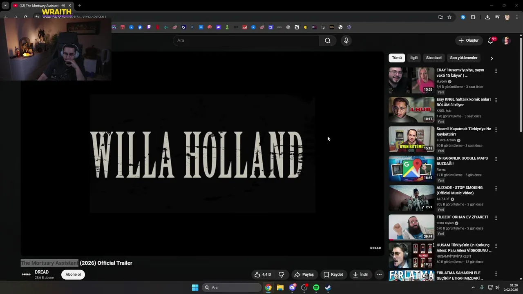Select the İlgili filter chip

tap(414, 58)
